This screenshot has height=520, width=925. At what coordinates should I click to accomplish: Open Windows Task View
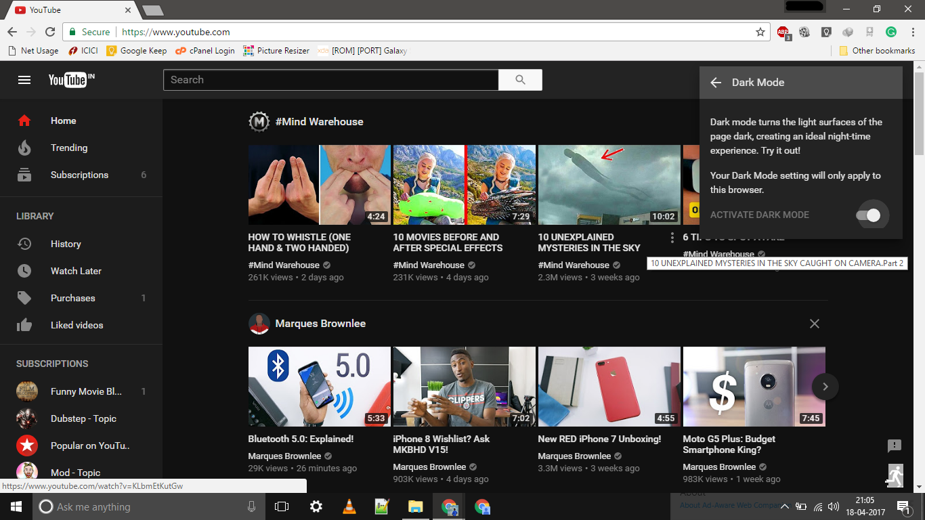click(282, 506)
